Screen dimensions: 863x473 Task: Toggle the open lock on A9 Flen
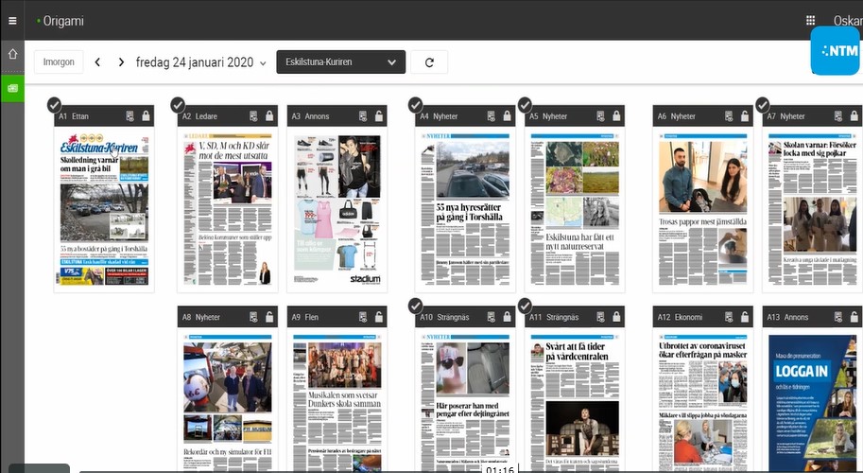[x=379, y=317]
